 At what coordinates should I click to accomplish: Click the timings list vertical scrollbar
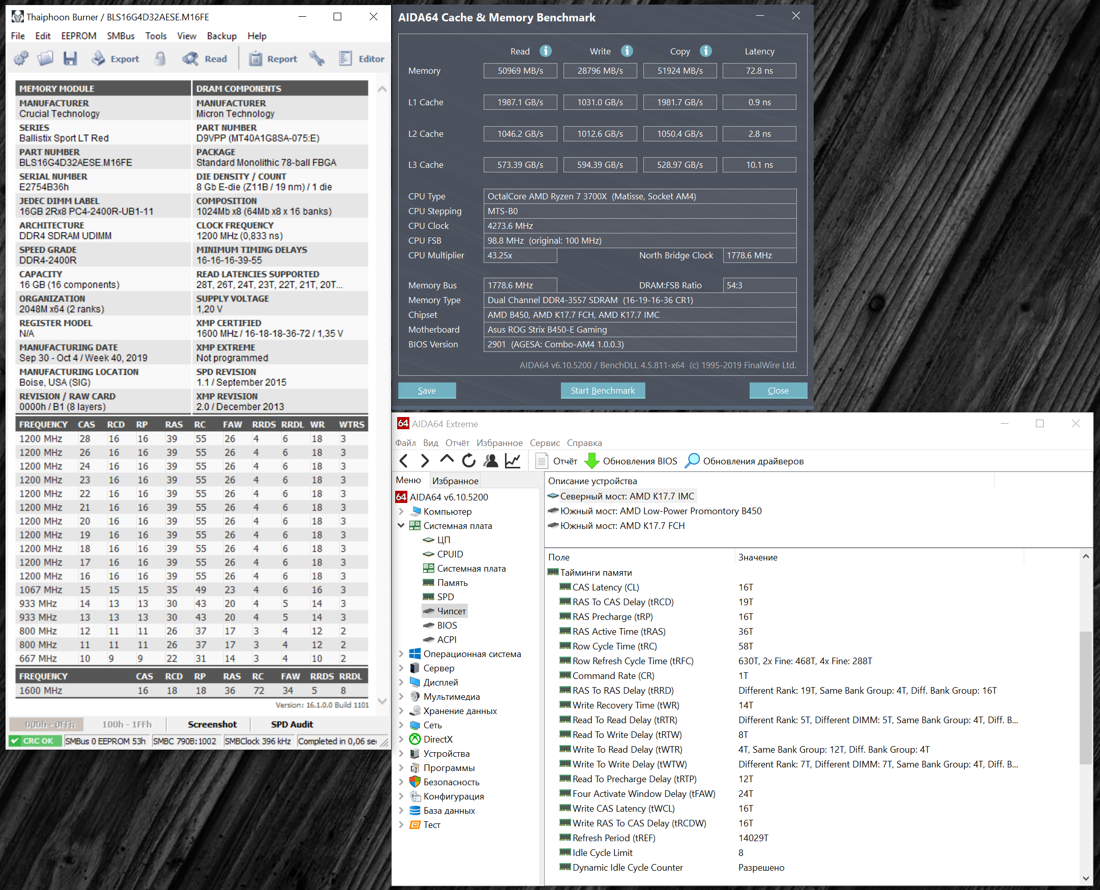click(x=1085, y=697)
